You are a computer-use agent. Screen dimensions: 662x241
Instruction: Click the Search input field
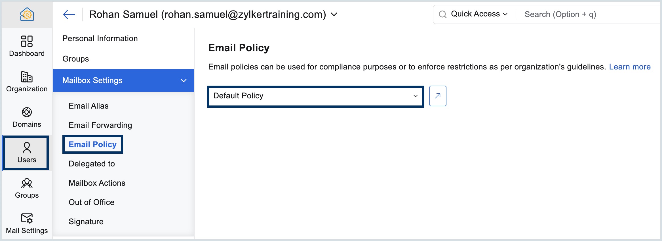pos(560,14)
